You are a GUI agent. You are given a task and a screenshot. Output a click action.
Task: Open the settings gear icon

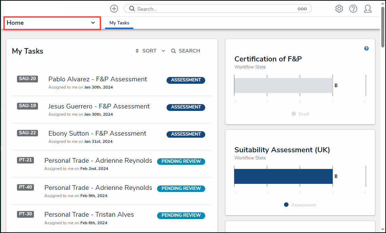(x=339, y=9)
